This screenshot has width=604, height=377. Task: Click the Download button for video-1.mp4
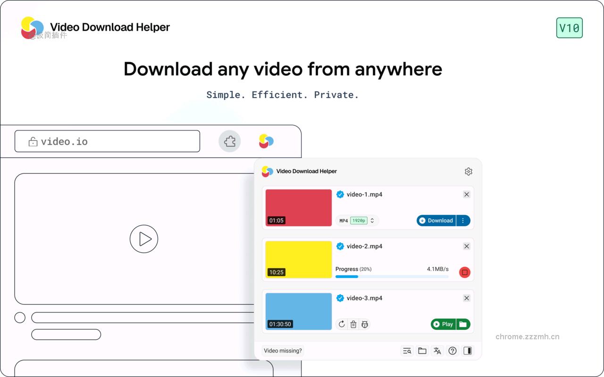[x=436, y=221]
